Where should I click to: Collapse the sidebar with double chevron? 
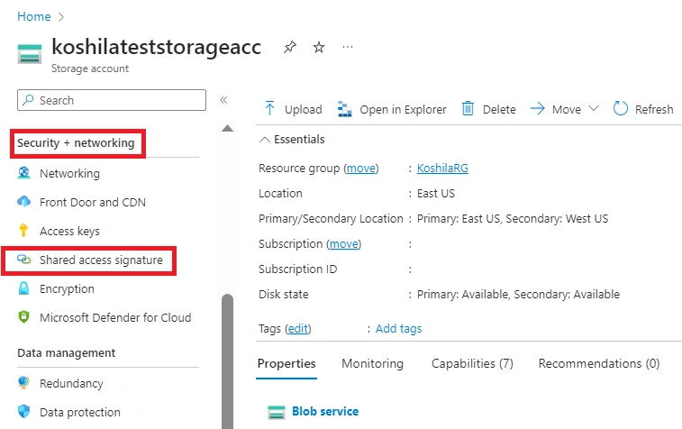(x=223, y=100)
